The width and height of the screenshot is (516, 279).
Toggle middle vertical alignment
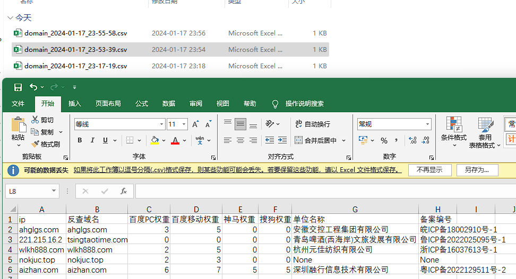click(x=240, y=124)
